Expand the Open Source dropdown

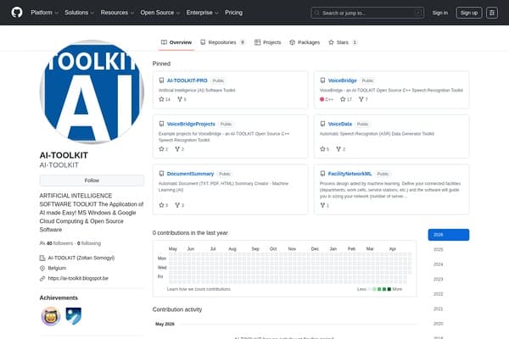160,13
